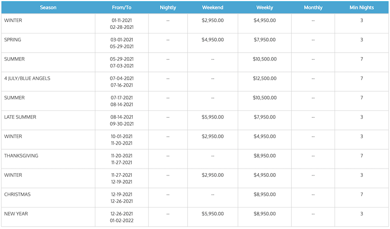
Task: Select the LATE SUMMER season label
Action: point(20,117)
